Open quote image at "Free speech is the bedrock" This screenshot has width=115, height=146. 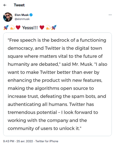click(57, 84)
